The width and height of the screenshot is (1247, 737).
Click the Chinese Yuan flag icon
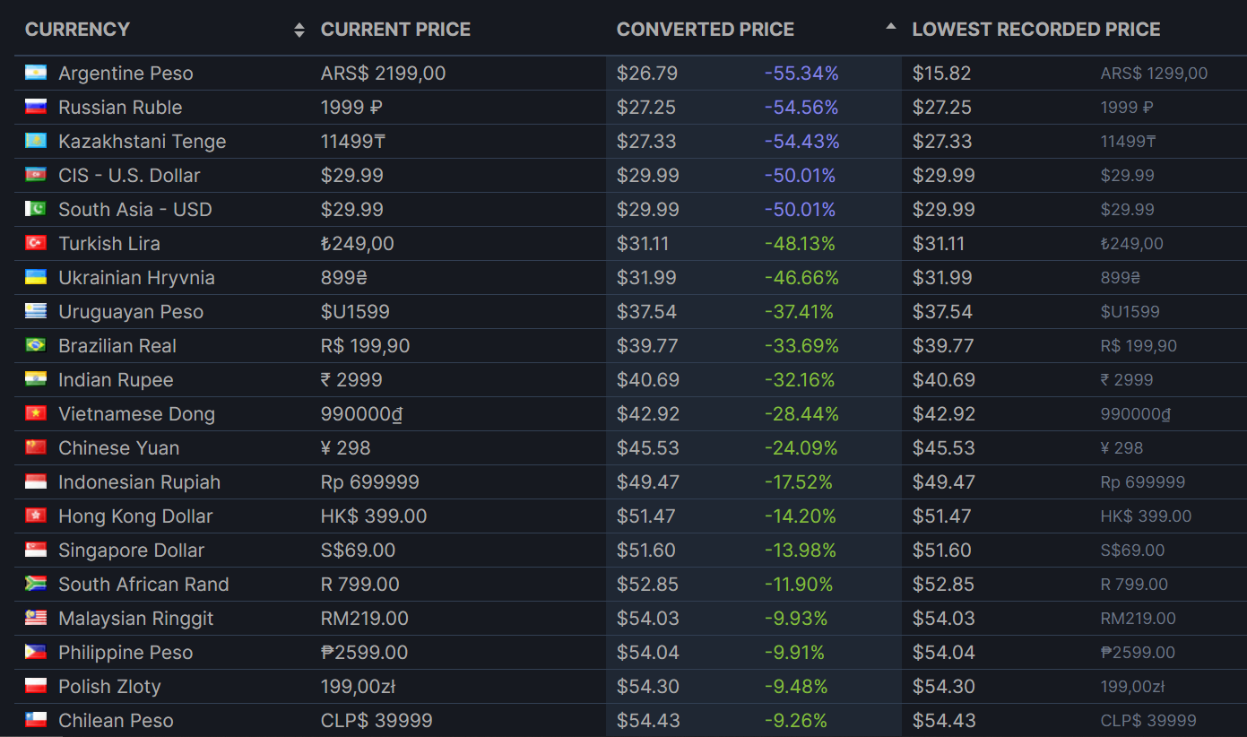(x=36, y=447)
